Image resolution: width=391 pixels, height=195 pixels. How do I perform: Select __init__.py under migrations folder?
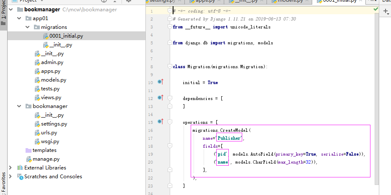pyautogui.click(x=61, y=45)
